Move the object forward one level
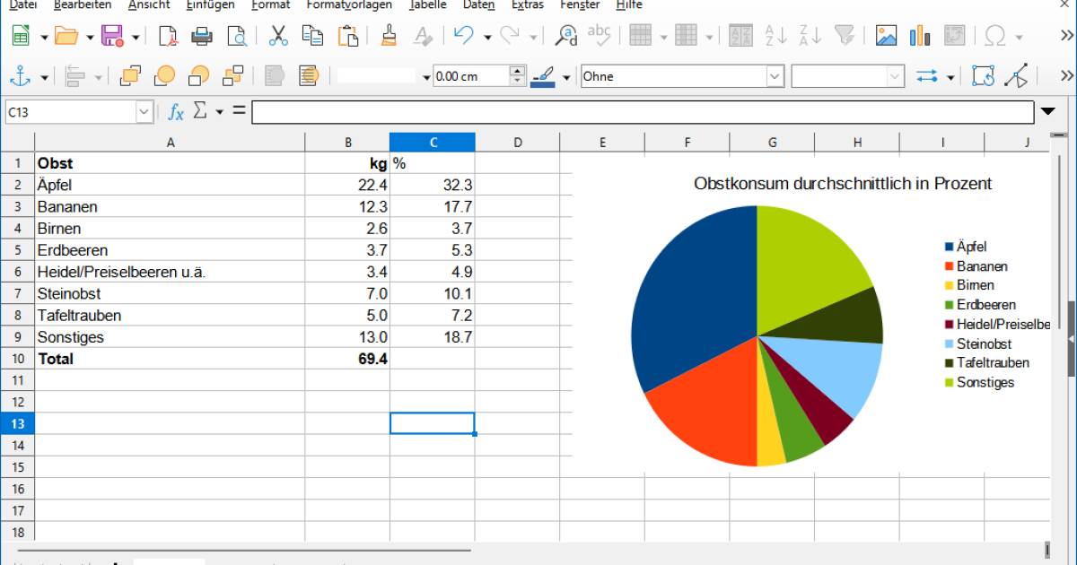Image resolution: width=1077 pixels, height=565 pixels. click(165, 76)
